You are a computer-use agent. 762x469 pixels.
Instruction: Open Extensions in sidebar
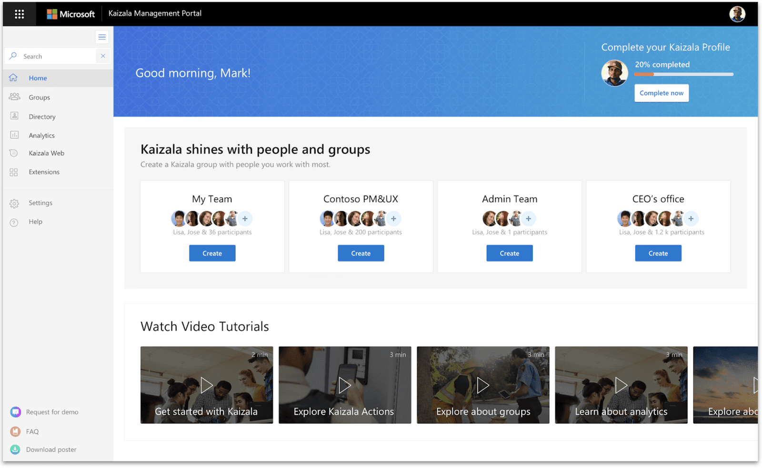58,172
